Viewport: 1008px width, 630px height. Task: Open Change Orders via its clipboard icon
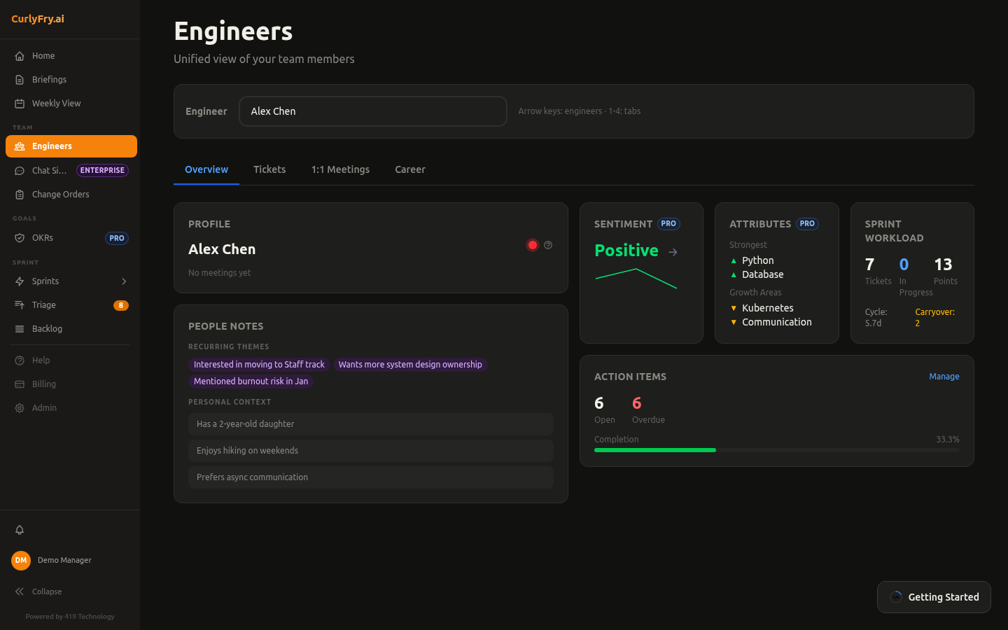coord(19,194)
